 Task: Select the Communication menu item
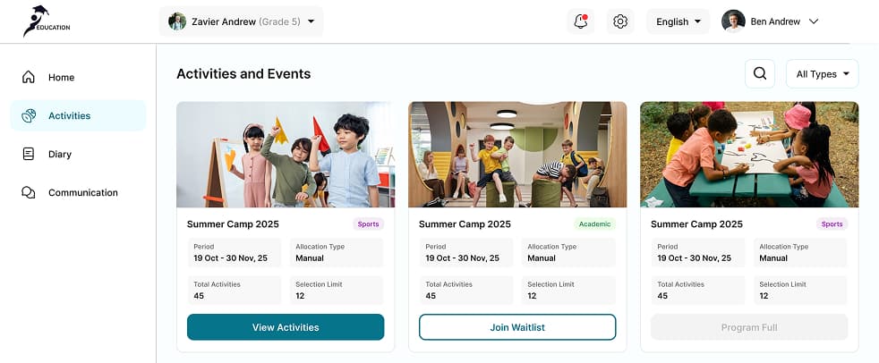(82, 192)
